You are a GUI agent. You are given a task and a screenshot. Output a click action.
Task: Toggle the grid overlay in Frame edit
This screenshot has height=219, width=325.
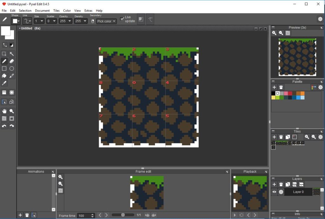[x=60, y=190]
